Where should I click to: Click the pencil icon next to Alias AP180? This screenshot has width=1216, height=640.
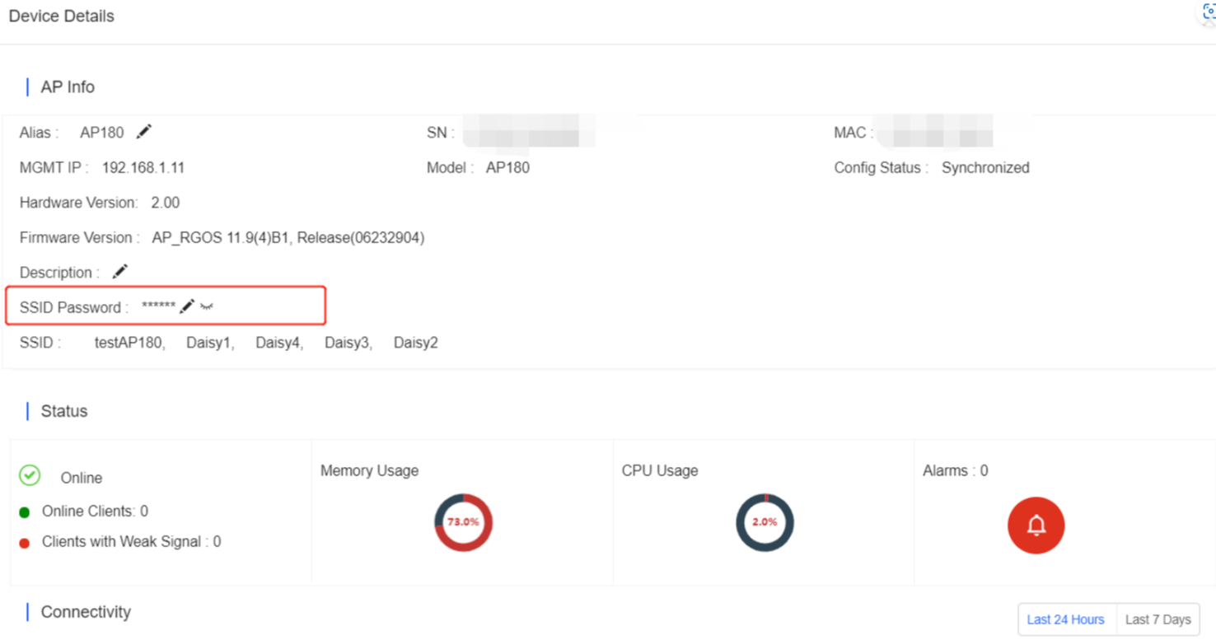point(143,132)
